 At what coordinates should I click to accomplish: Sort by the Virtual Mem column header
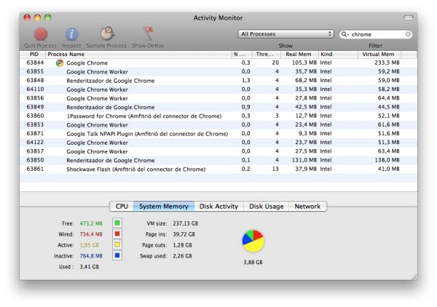tap(379, 55)
